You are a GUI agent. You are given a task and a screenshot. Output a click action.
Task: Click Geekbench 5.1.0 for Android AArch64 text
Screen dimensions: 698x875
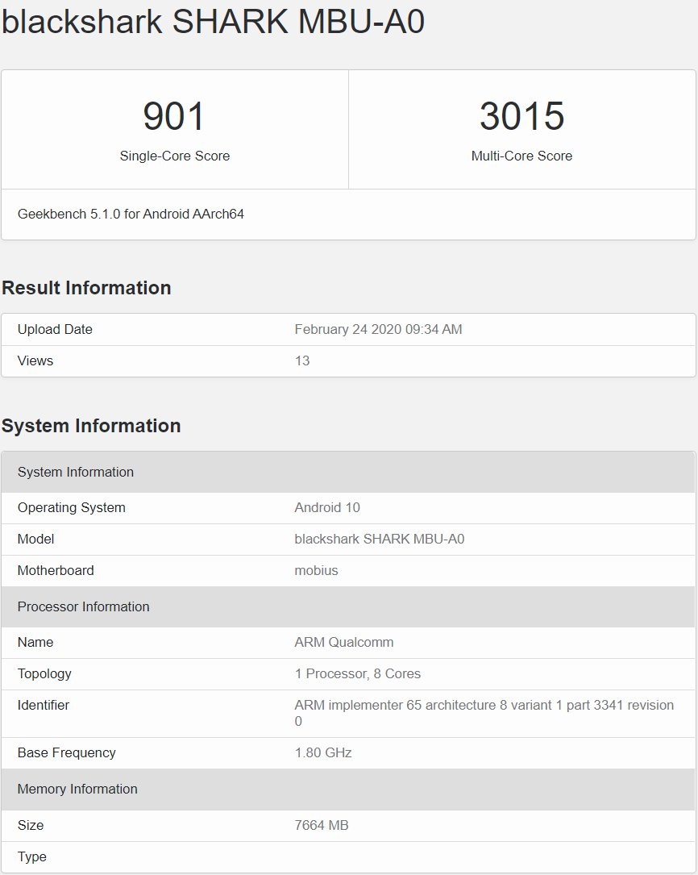[x=131, y=215]
